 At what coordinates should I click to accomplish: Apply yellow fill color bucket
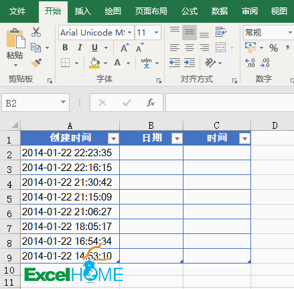point(94,63)
